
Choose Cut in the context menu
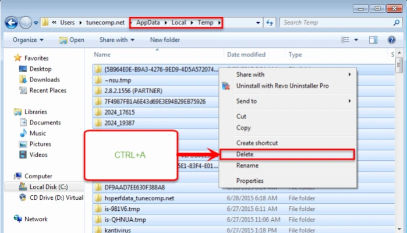pos(288,116)
